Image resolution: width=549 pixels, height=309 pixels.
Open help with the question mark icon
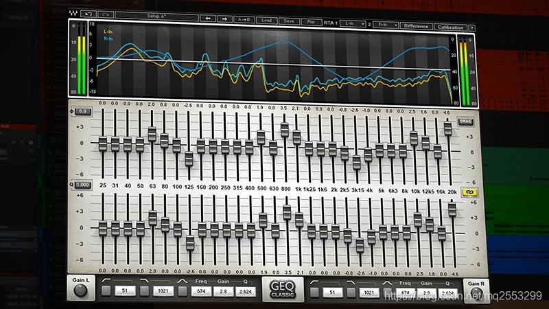point(471,28)
